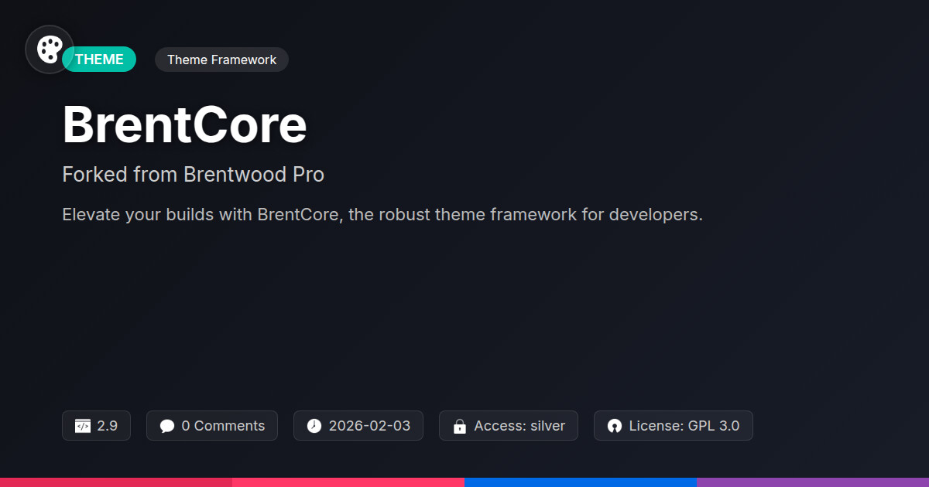Screen dimensions: 929x487
Task: Click the purple segment of bottom color bar
Action: [813, 482]
